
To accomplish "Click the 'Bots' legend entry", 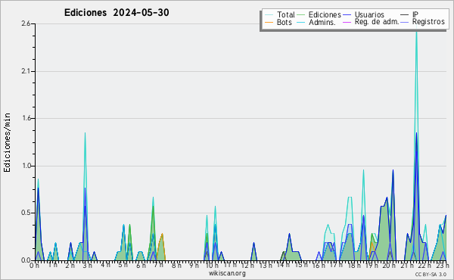I will [285, 22].
